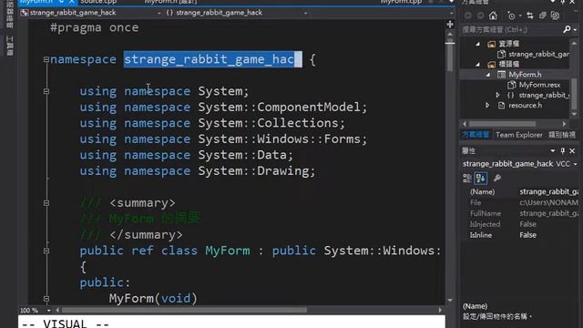
Task: Click the Collapse All icon in Solution Explorer
Action: [x=543, y=15]
